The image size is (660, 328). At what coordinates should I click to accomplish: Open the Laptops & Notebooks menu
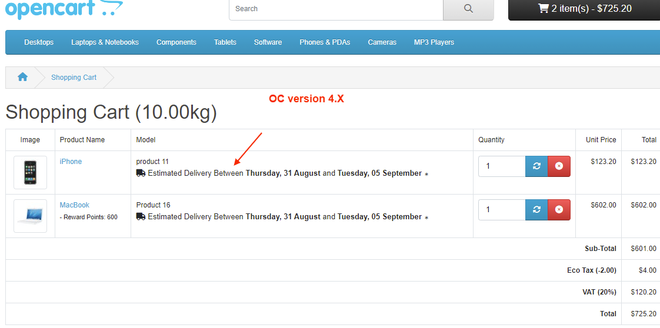pos(105,42)
